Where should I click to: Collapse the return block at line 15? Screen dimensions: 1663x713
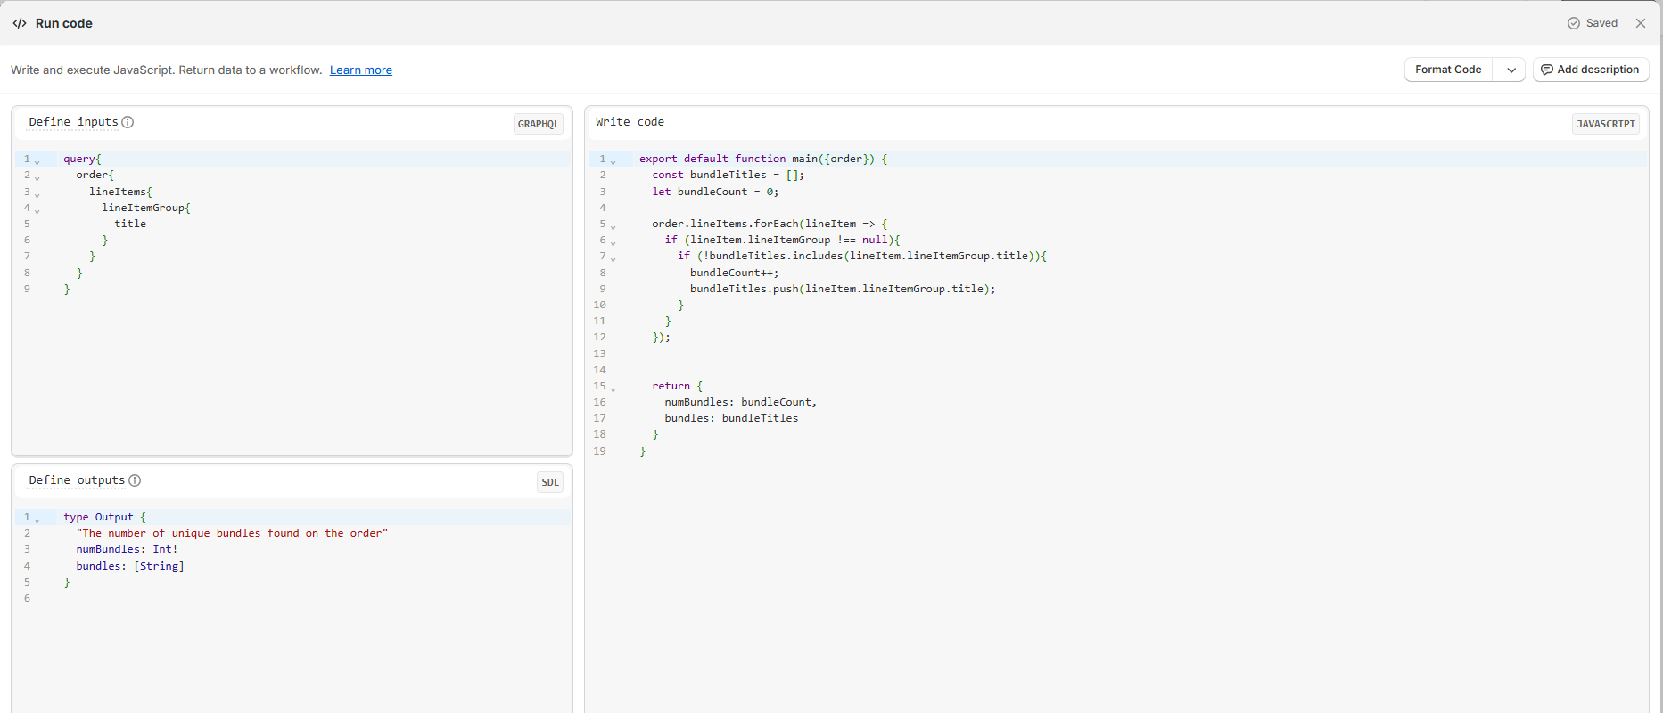coord(613,389)
